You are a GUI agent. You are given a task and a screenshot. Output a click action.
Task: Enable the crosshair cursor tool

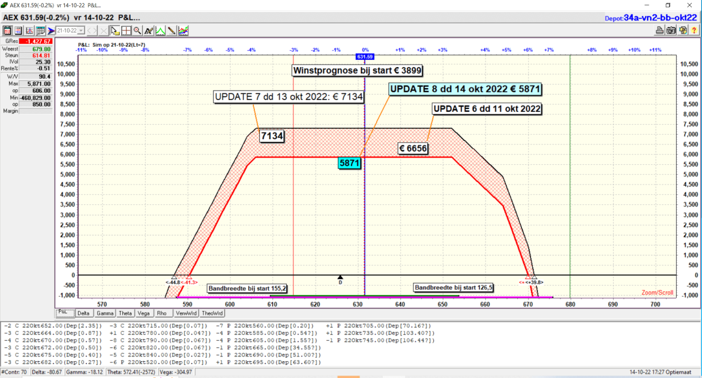126,31
